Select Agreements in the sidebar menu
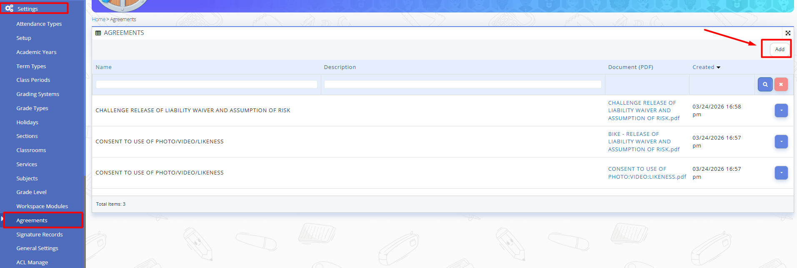This screenshot has height=268, width=797. (x=32, y=220)
